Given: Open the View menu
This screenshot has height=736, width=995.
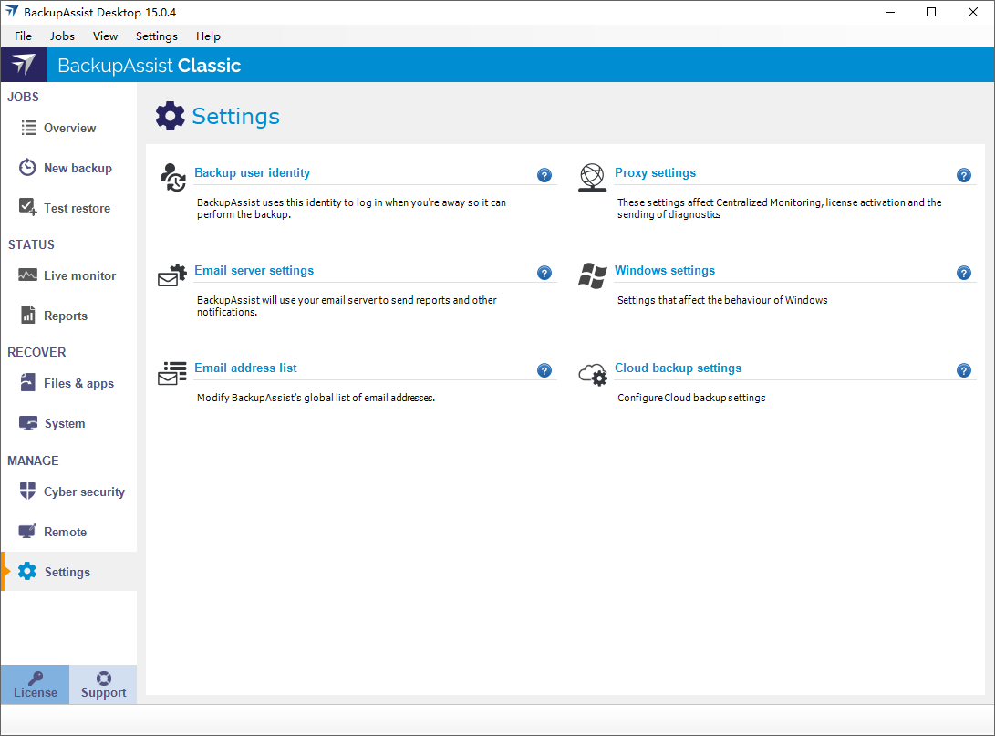Looking at the screenshot, I should click(x=106, y=36).
